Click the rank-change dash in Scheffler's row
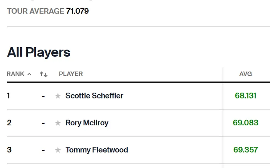270x168 pixels. [43, 96]
